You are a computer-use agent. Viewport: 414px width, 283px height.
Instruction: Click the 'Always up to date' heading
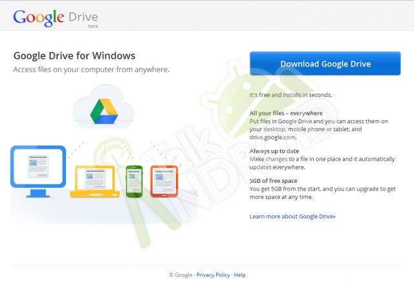click(274, 151)
